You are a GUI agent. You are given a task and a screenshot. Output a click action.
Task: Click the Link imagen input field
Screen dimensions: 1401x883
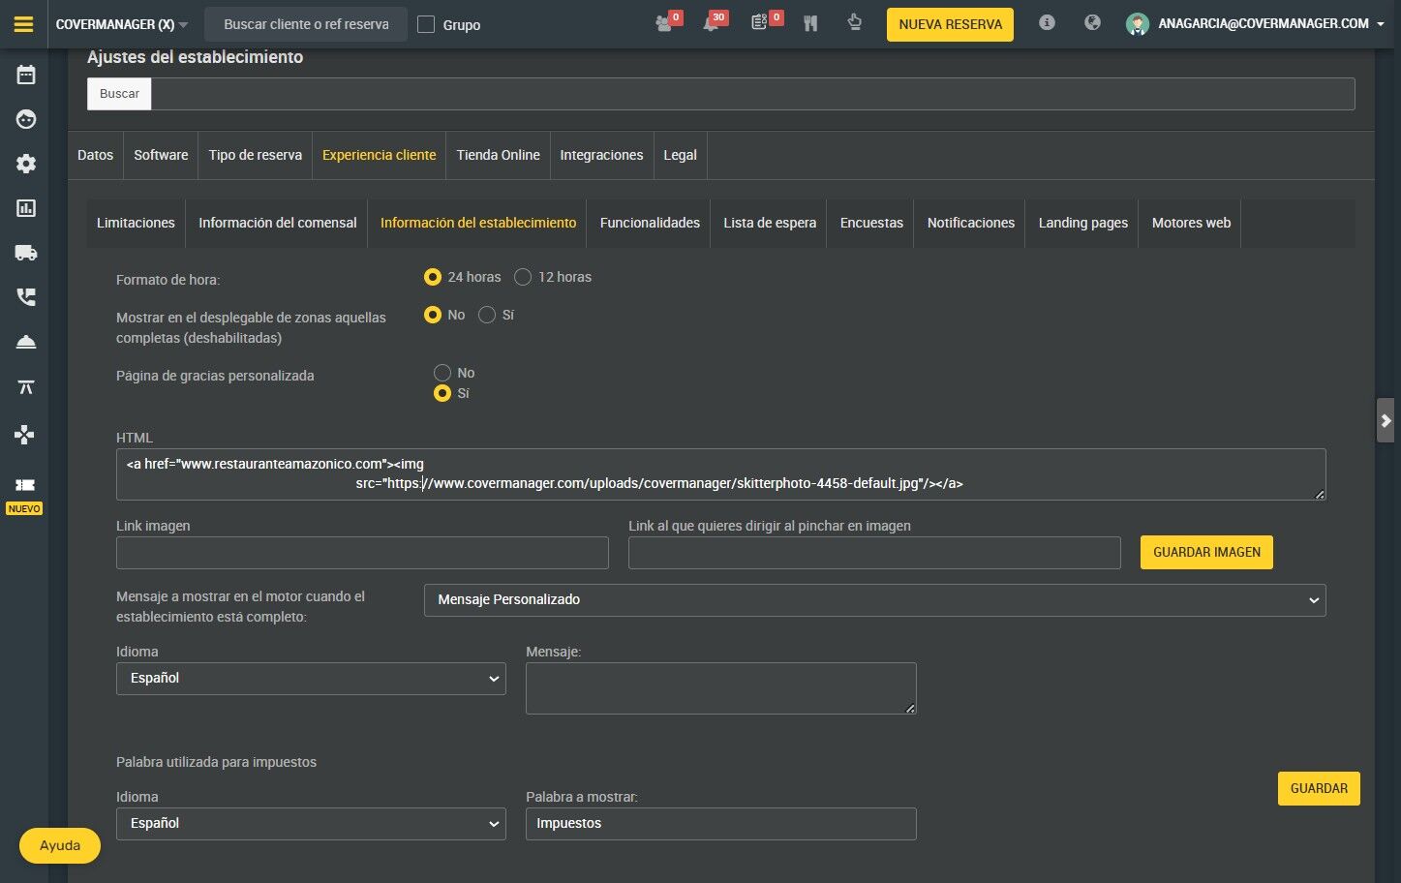coord(362,553)
